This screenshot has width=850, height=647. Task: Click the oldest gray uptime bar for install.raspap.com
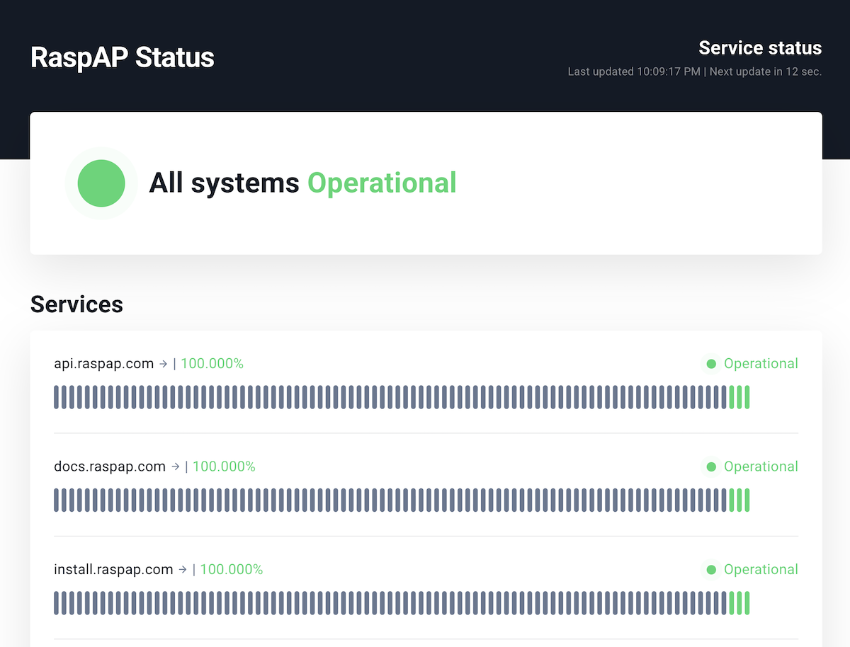[57, 603]
